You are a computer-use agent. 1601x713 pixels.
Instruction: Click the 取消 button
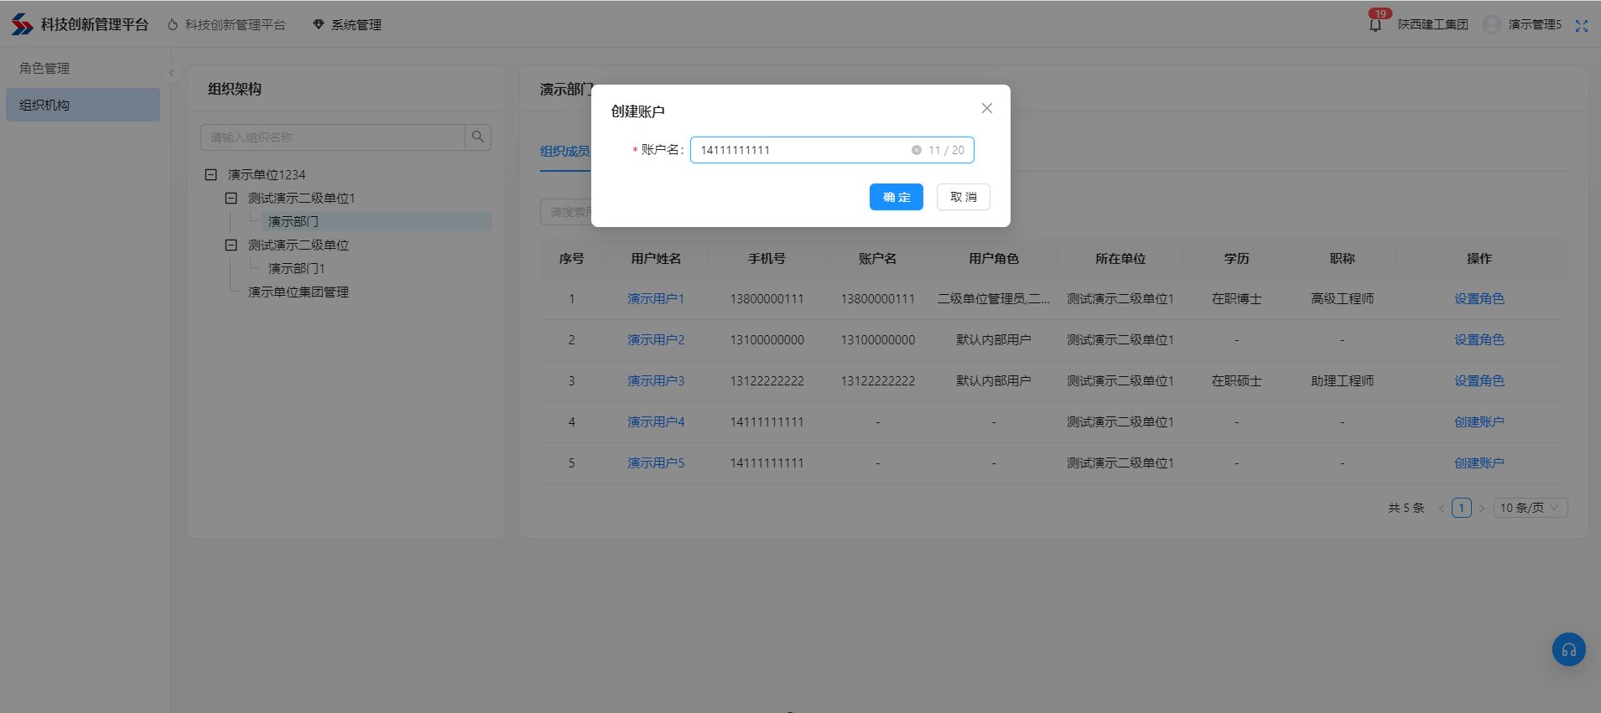pyautogui.click(x=963, y=197)
